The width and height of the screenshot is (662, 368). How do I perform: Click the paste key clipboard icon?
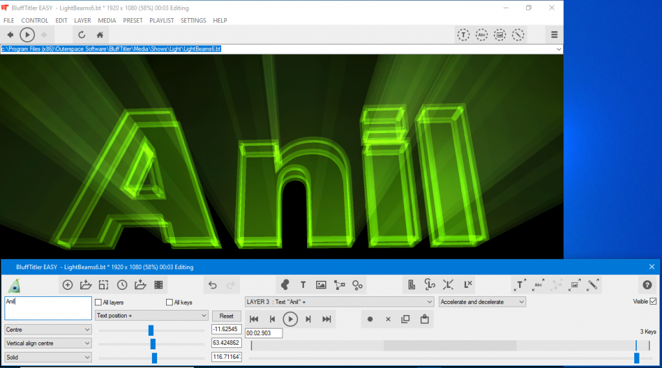pyautogui.click(x=425, y=319)
